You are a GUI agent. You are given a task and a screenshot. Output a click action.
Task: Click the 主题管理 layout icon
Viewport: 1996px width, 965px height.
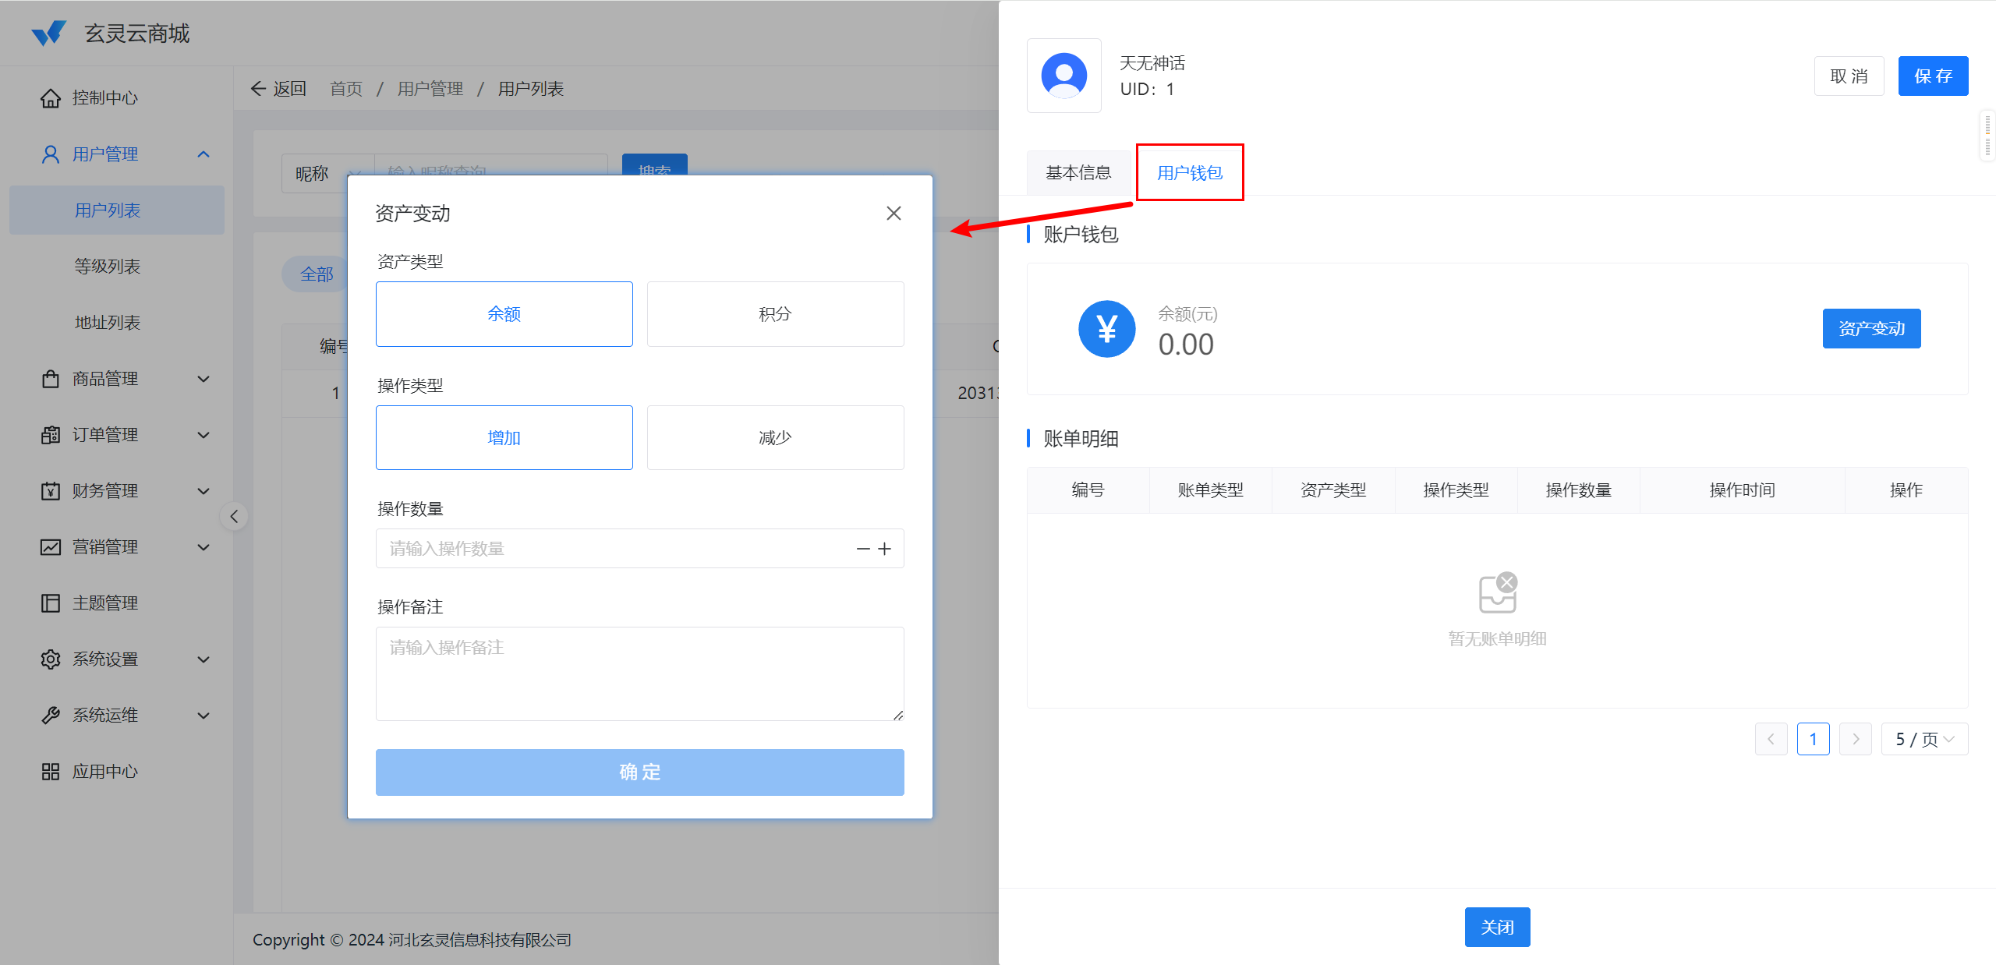51,603
